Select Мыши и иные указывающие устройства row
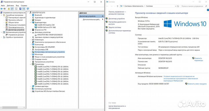 50,57
